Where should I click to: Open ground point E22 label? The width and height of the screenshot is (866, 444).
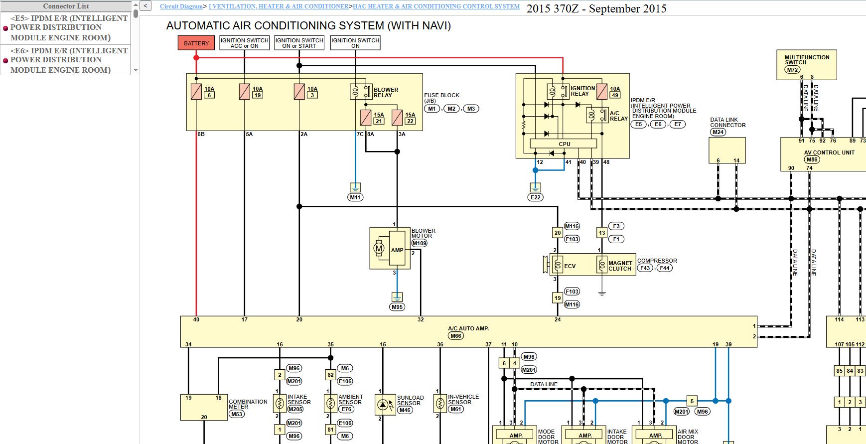coord(535,197)
